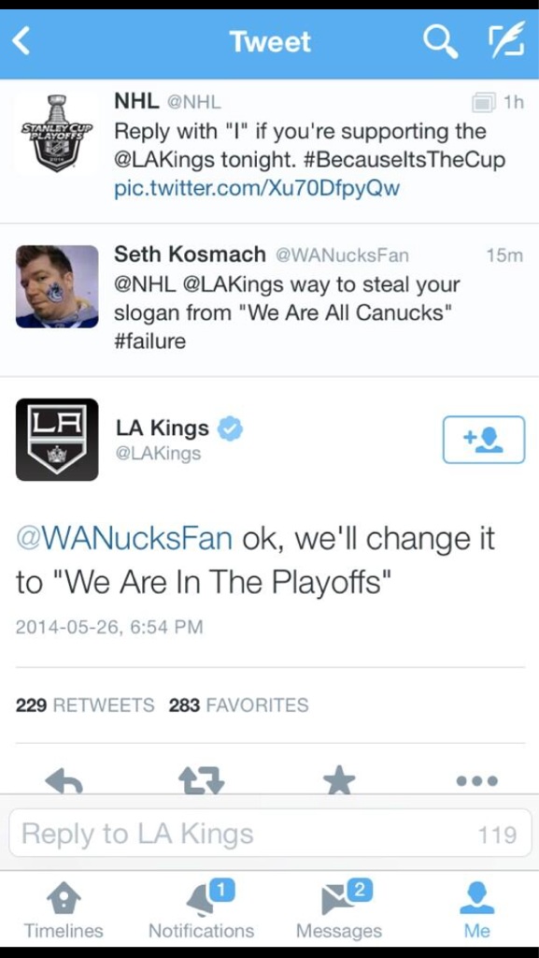Open the Messages tab
This screenshot has height=958, width=539.
pyautogui.click(x=339, y=912)
